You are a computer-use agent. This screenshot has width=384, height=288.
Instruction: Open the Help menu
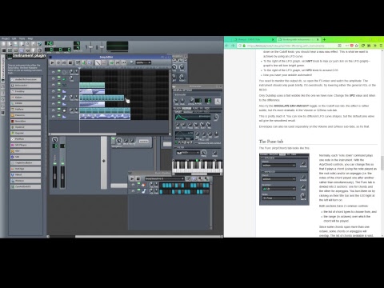pos(30,38)
